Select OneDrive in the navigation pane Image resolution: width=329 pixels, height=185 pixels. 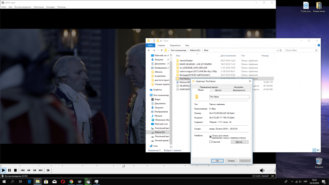(157, 90)
